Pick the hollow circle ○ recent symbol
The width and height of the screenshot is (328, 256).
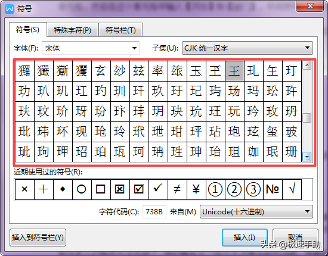(x=82, y=189)
